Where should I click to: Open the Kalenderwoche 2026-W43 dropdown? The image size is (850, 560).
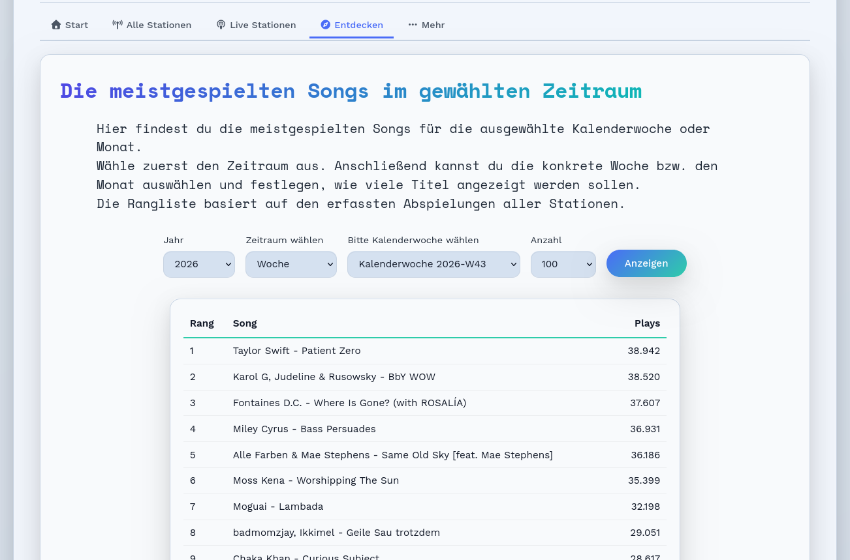[433, 264]
